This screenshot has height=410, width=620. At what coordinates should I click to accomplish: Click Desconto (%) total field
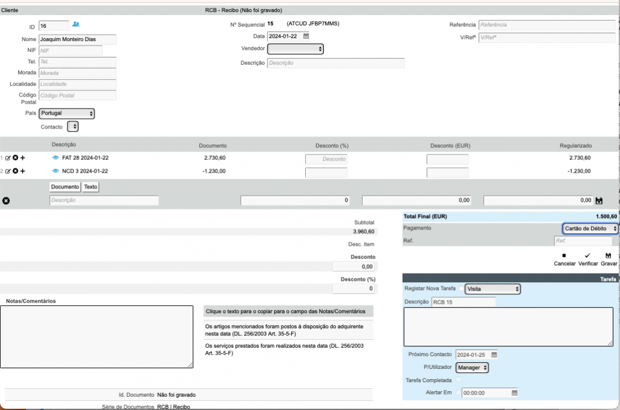(355, 289)
